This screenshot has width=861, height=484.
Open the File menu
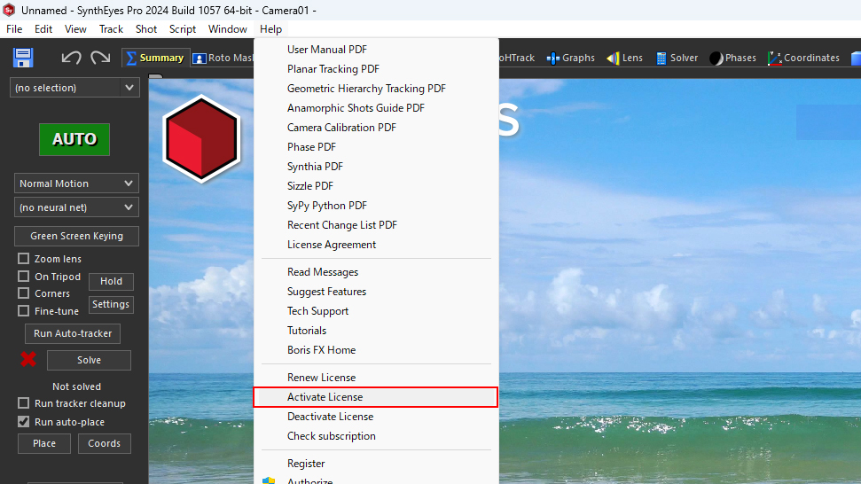tap(14, 29)
